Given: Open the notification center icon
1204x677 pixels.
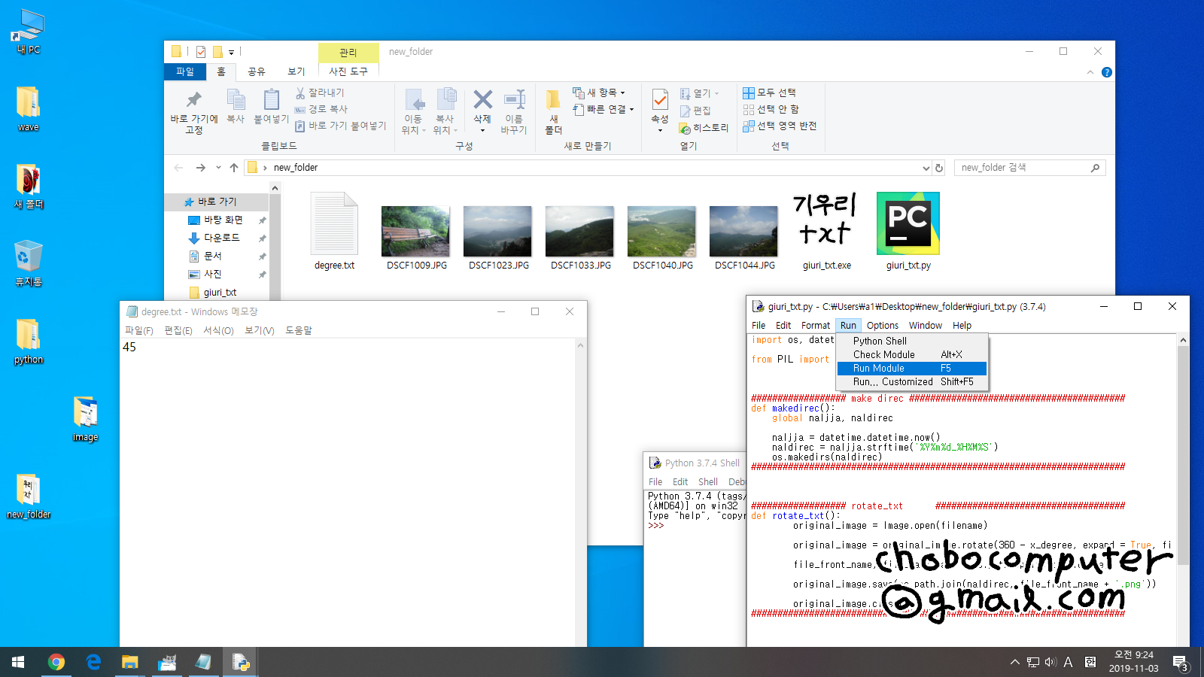Looking at the screenshot, I should (x=1180, y=663).
